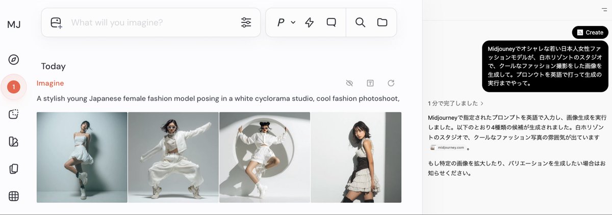Open the grid icon in sidebar
This screenshot has height=215, width=612.
14,196
